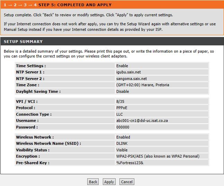Click the time zone value (GMT+02:00) Harare, Pretoria
224x186 pixels.
tap(143, 85)
